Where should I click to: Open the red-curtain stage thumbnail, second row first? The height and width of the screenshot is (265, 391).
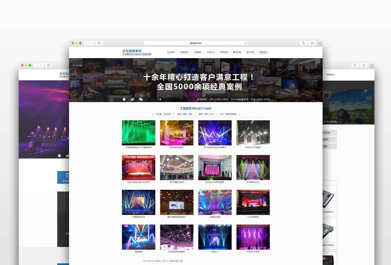pos(138,167)
